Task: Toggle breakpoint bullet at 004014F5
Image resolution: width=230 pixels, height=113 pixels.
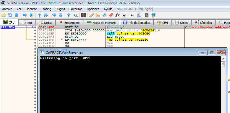Action: coord(35,40)
